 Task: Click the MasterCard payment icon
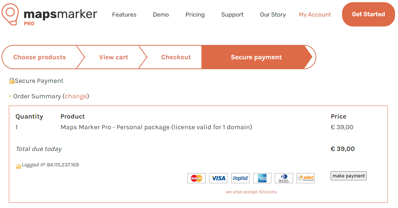pyautogui.click(x=197, y=178)
